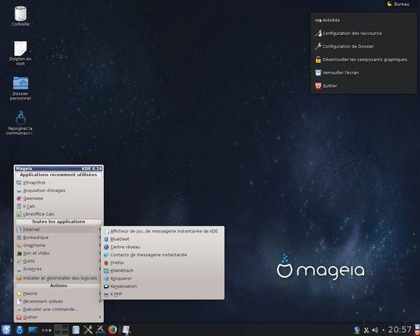Image resolution: width=420 pixels, height=336 pixels.
Task: Click the red logout icon beside the clock
Action: [x=417, y=333]
